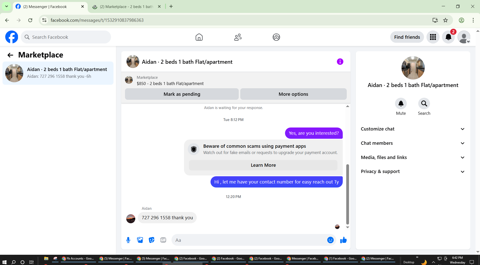Viewport: 480px width, 265px height.
Task: Open Chrome's three-dot menu
Action: (473, 20)
